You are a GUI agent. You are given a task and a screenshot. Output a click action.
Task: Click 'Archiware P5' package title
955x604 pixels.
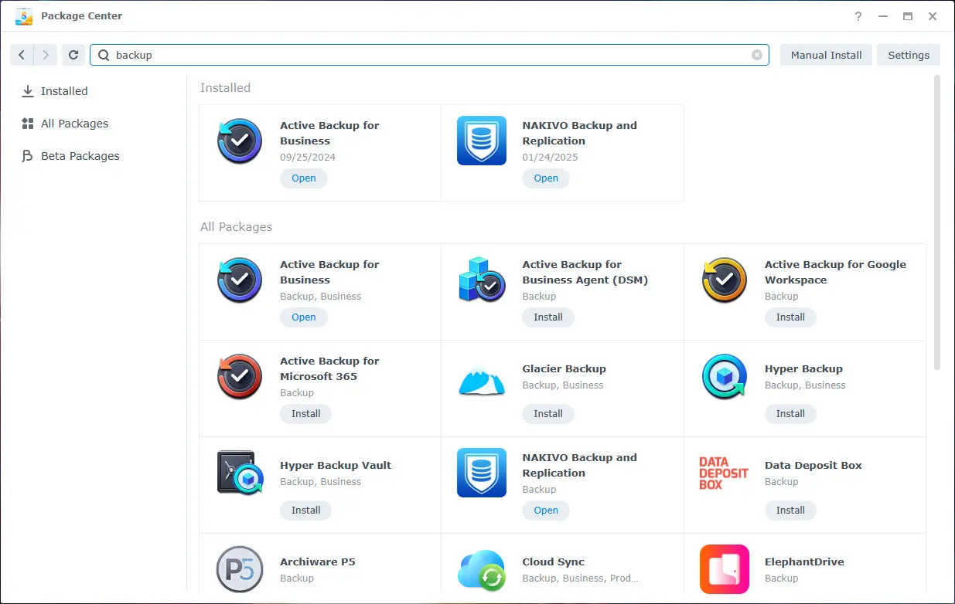pyautogui.click(x=318, y=562)
